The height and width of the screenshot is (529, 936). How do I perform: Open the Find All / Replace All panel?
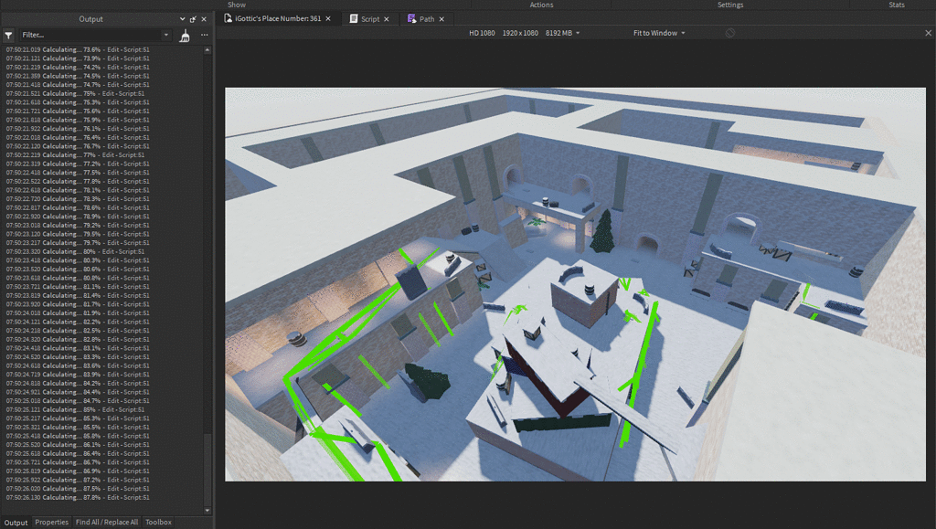[x=106, y=522]
